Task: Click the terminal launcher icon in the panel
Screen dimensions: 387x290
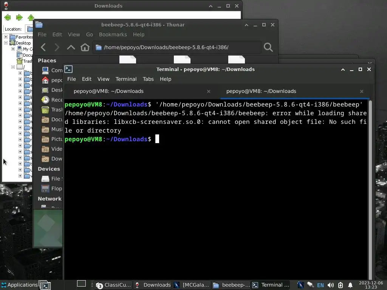Action: pyautogui.click(x=45, y=285)
